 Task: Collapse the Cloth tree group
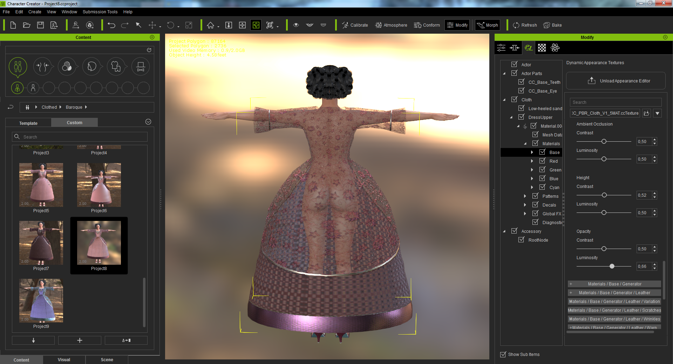coord(504,100)
